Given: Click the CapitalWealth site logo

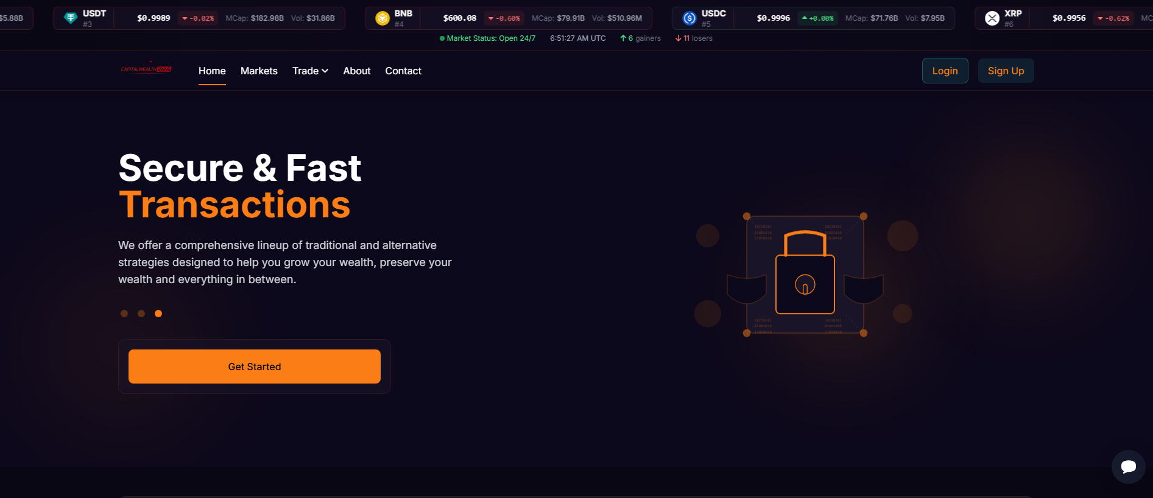Looking at the screenshot, I should [x=146, y=69].
